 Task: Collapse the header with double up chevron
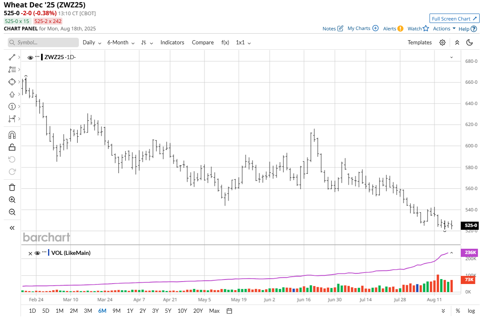click(457, 42)
